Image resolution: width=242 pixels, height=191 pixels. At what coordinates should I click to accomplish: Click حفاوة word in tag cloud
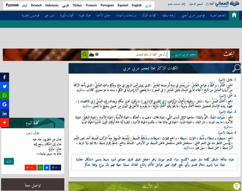pos(80,159)
